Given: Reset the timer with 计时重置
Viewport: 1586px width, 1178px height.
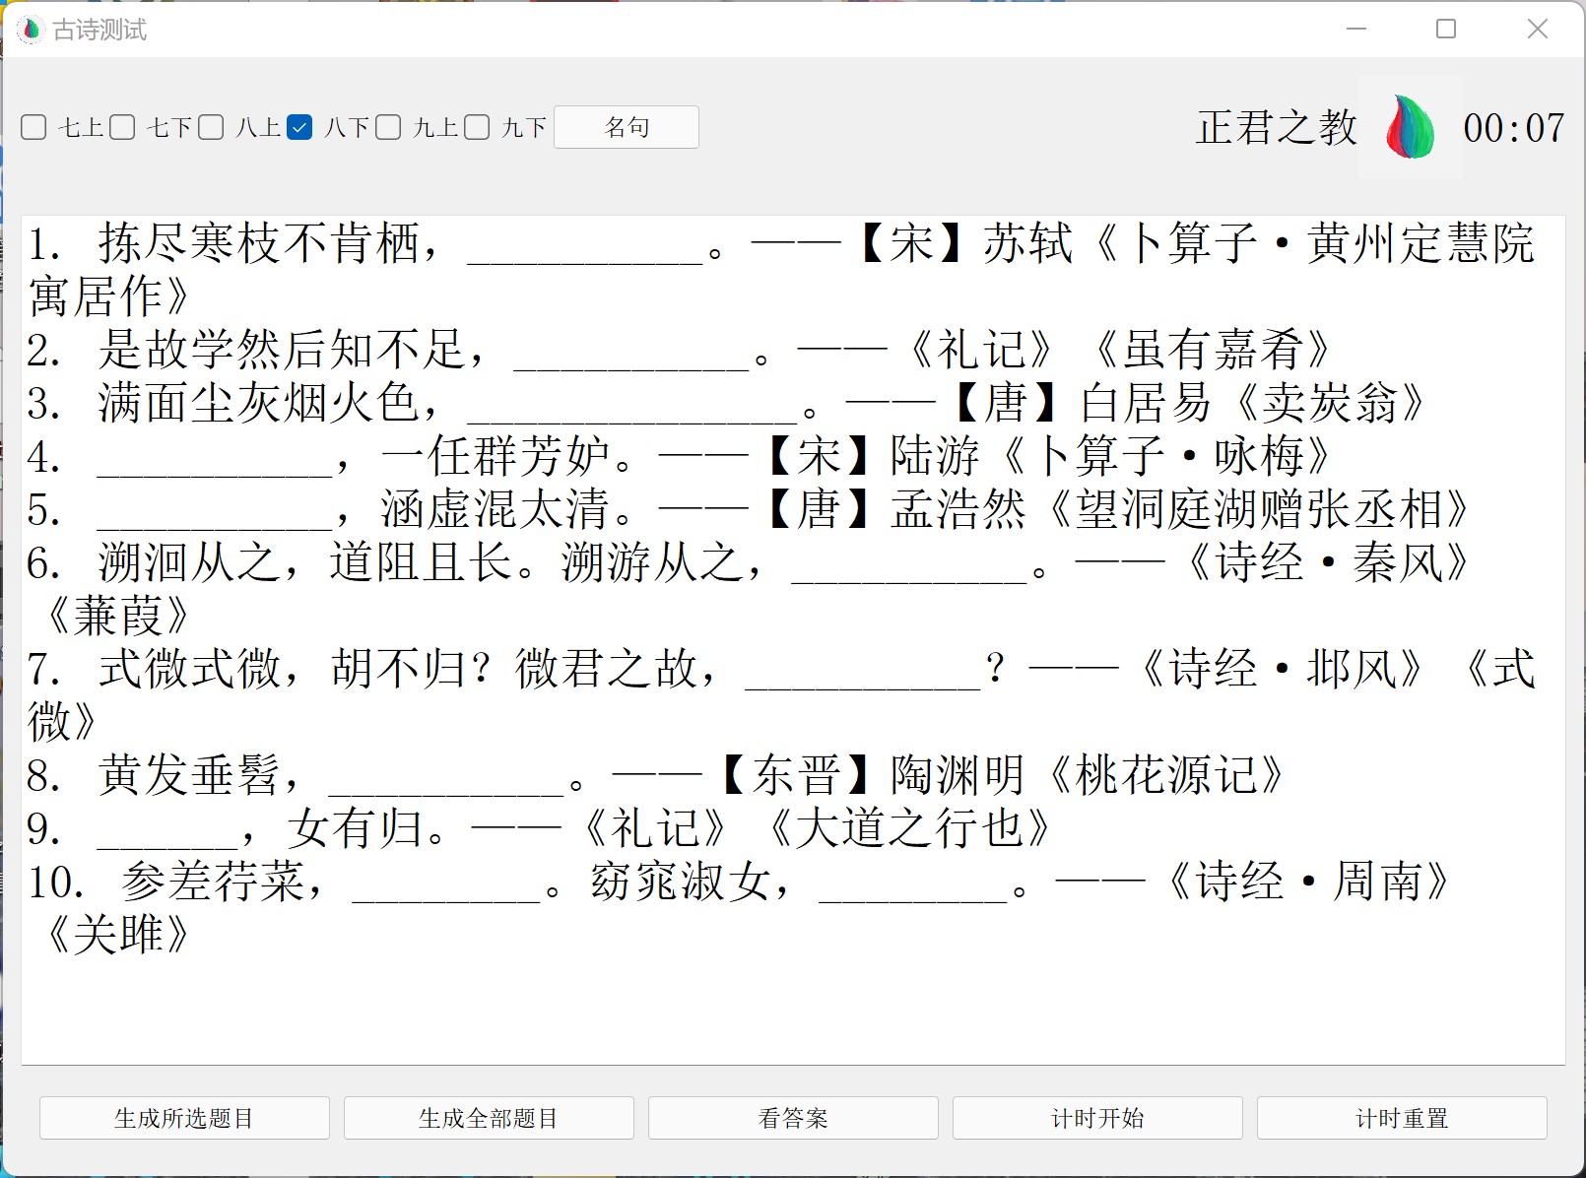Looking at the screenshot, I should (x=1402, y=1118).
